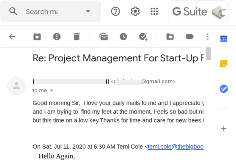
Task: Mark the email as unread
Action: pos(104,37)
